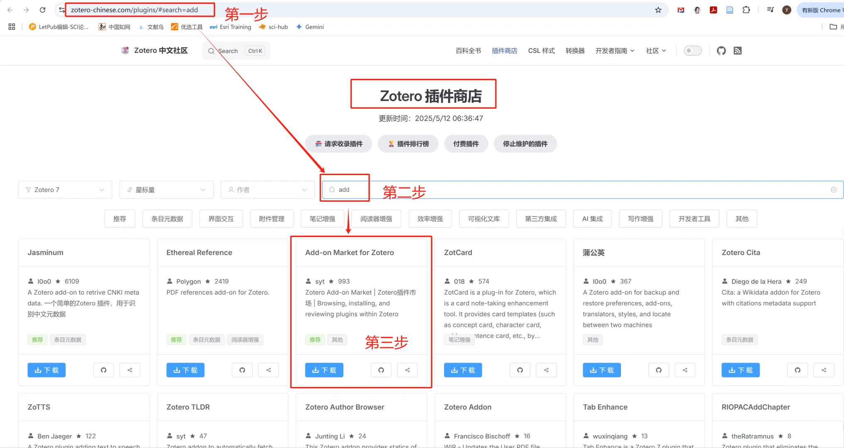The width and height of the screenshot is (844, 448).
Task: Click the browser extensions puzzle icon
Action: click(746, 10)
